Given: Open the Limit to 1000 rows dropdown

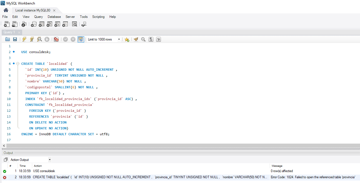Looking at the screenshot, I should pyautogui.click(x=119, y=39).
